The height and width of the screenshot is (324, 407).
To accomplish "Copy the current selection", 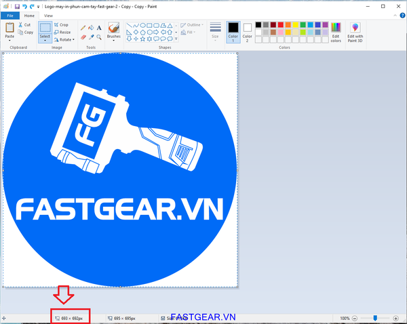I will [x=26, y=32].
